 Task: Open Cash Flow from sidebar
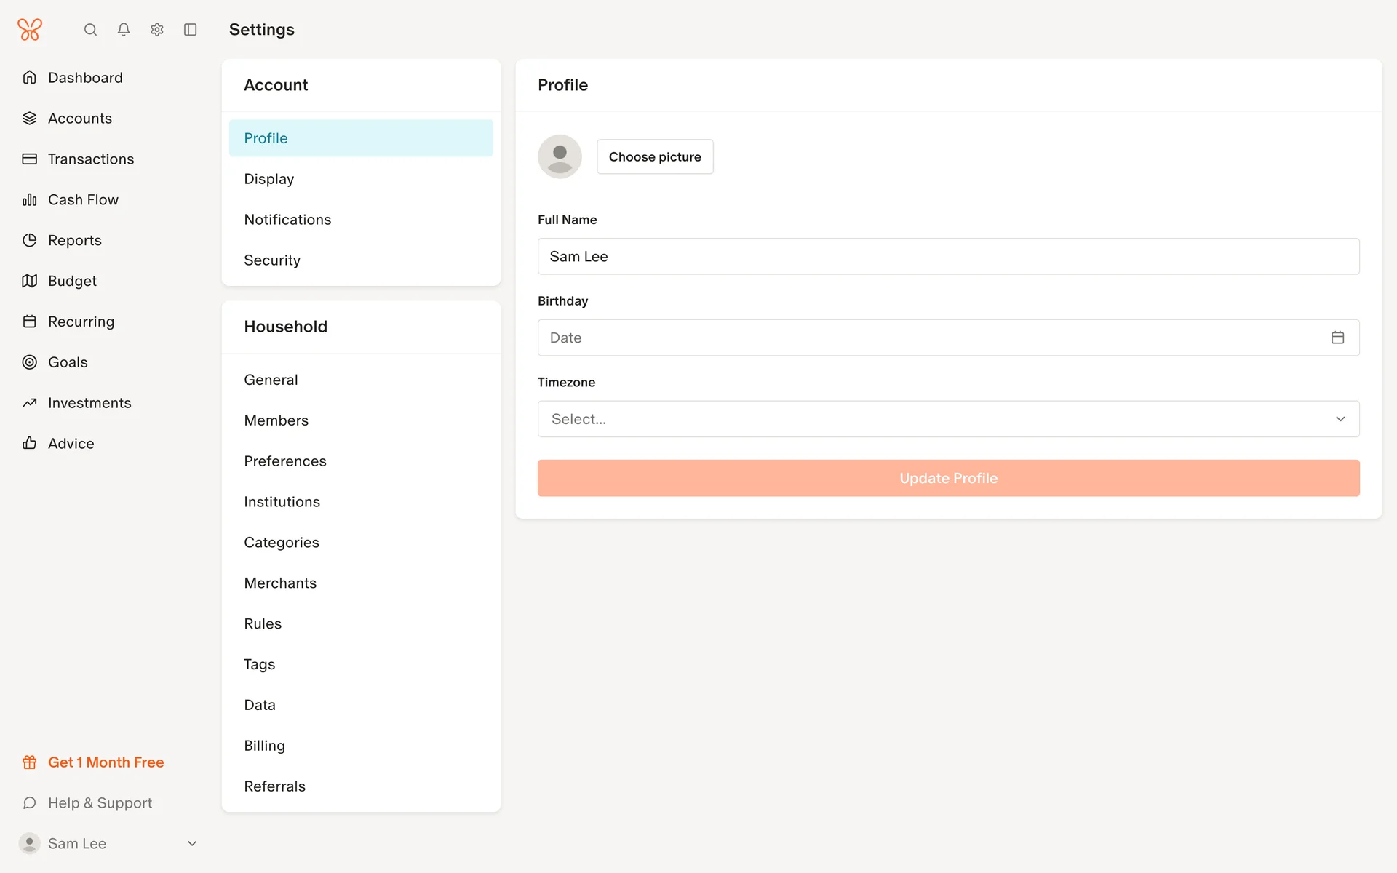(x=83, y=199)
